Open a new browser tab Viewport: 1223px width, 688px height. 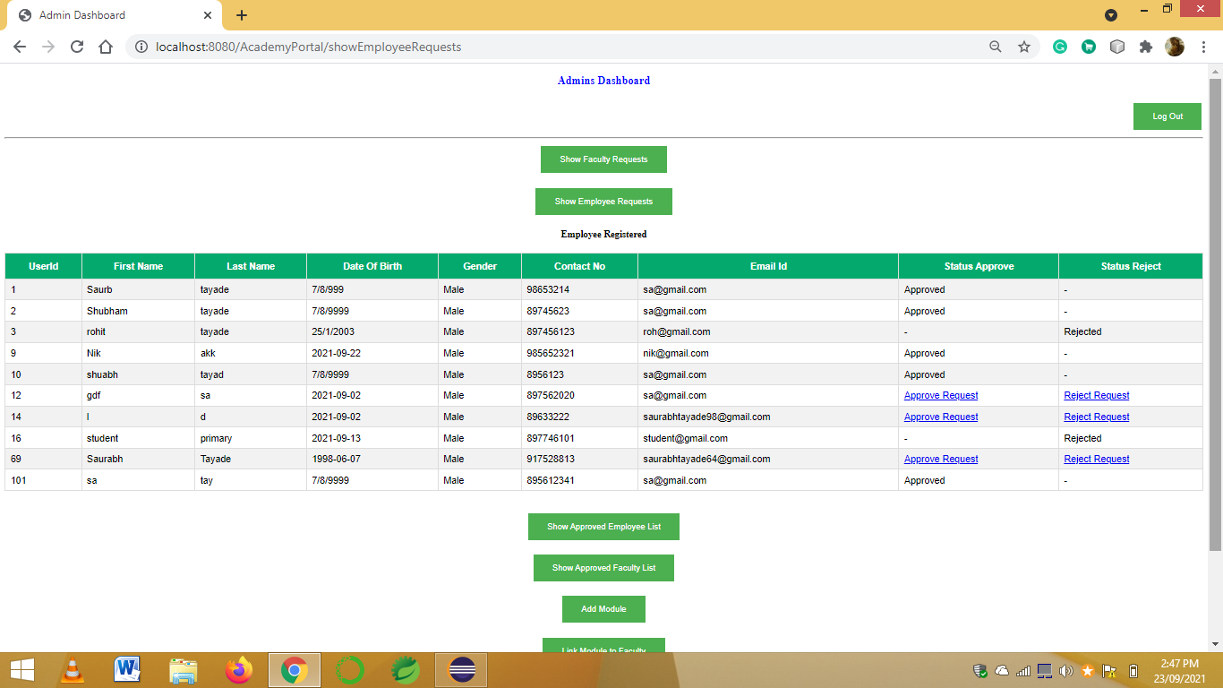coord(242,15)
